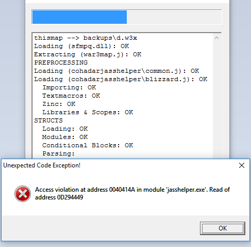This screenshot has width=251, height=247.
Task: Click the red error cross icon
Action: [23, 194]
